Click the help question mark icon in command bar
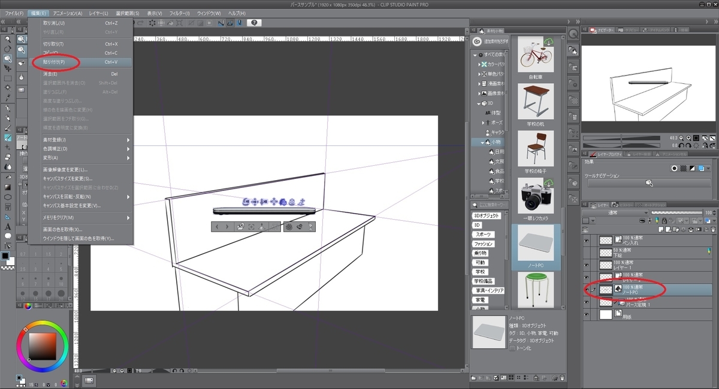 tap(254, 23)
